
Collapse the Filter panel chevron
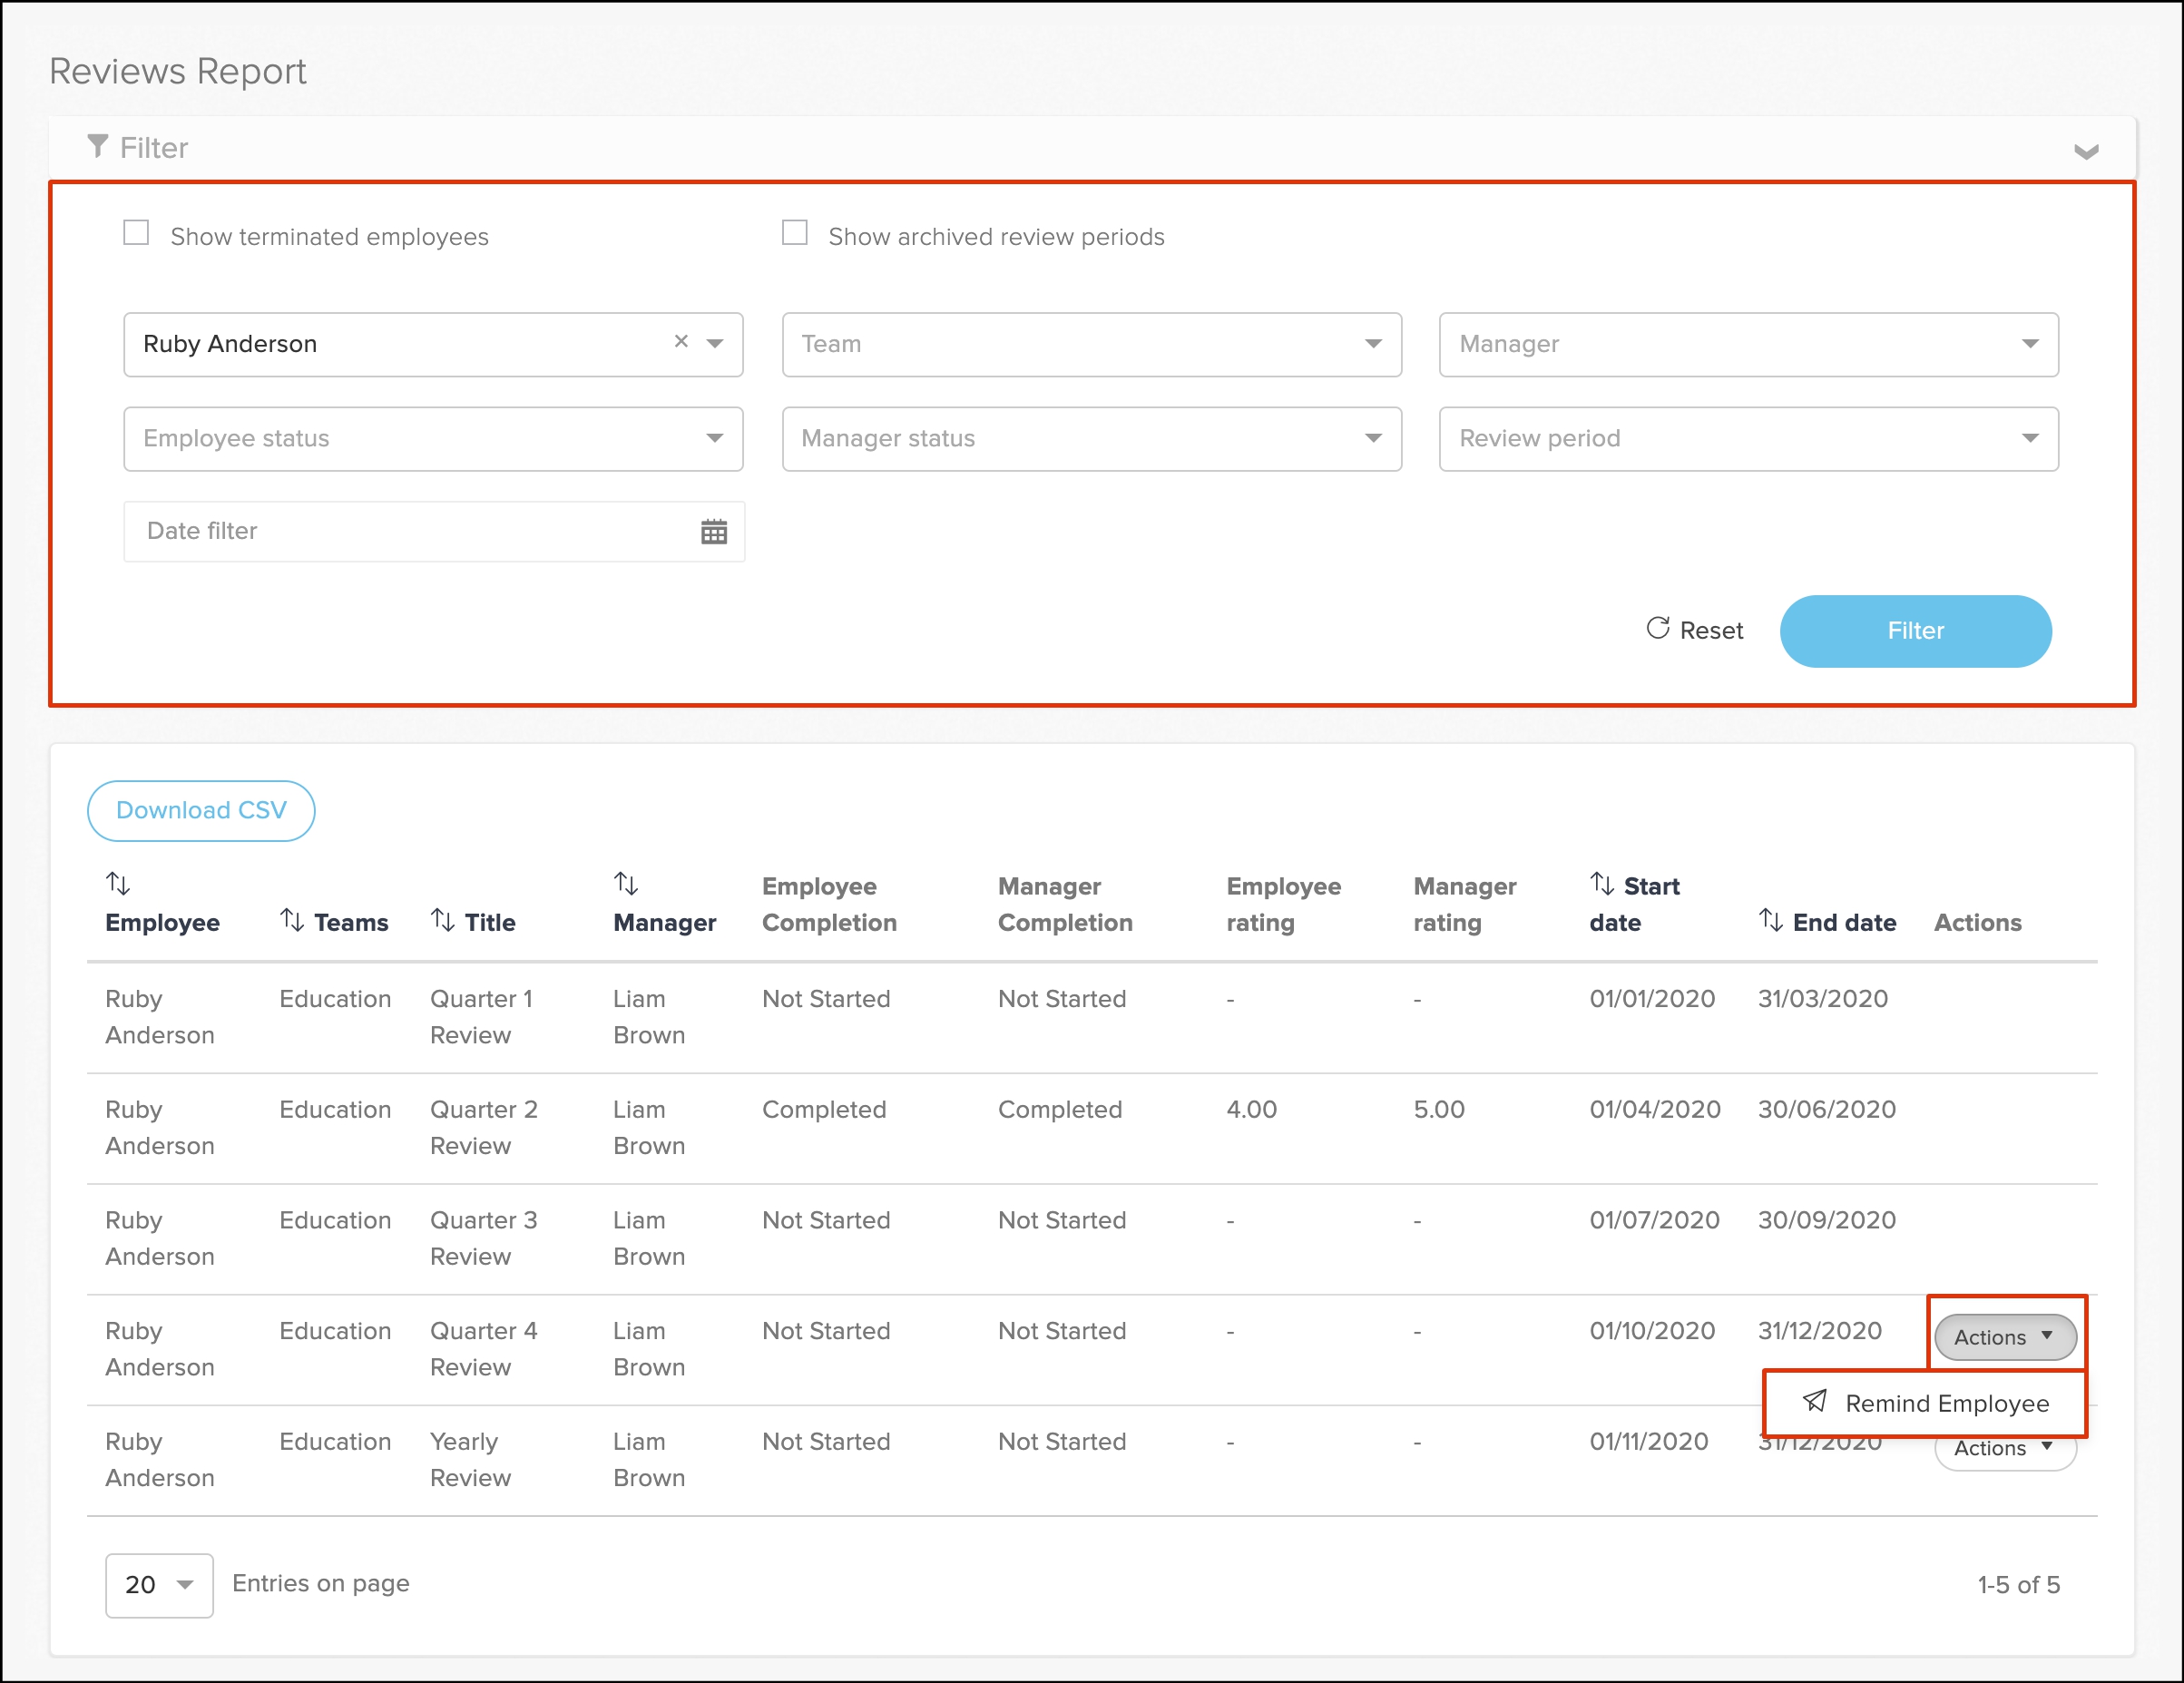(x=2086, y=151)
